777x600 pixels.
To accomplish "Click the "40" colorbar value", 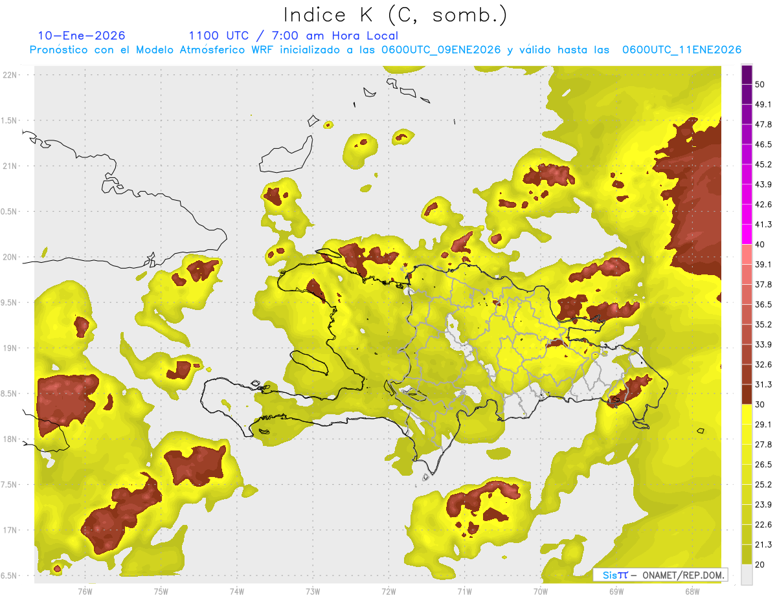I will pyautogui.click(x=760, y=245).
